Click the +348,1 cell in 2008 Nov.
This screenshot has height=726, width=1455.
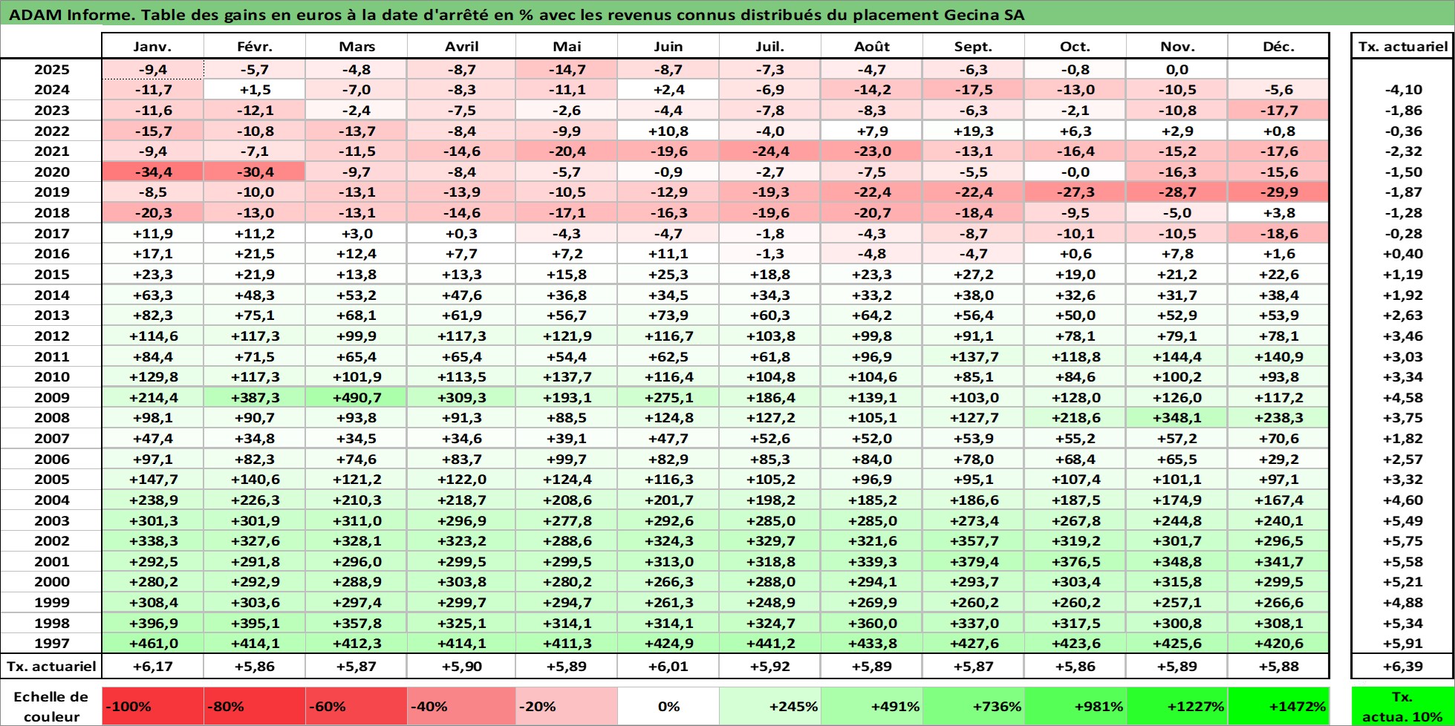pyautogui.click(x=1177, y=418)
